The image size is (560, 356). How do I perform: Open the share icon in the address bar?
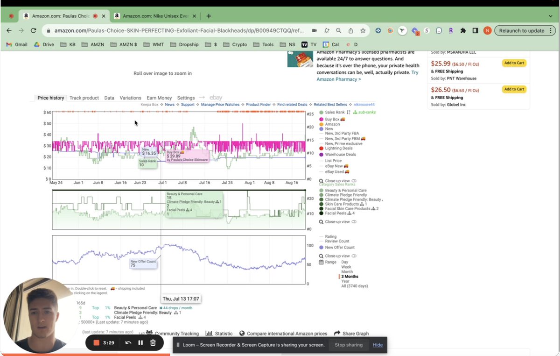350,30
